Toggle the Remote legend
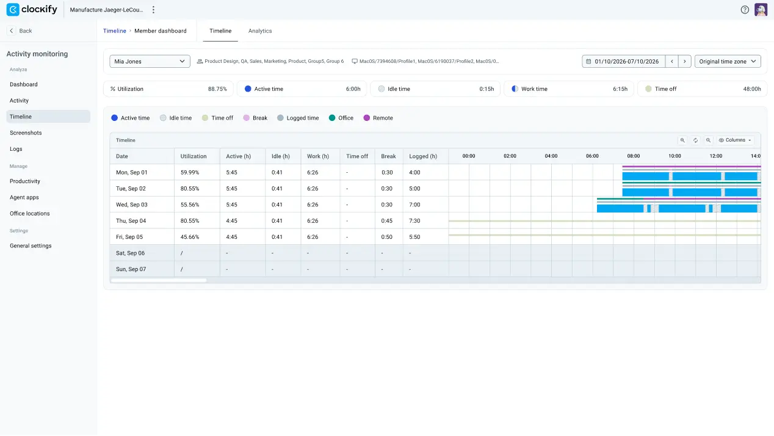The image size is (774, 436). click(x=378, y=118)
